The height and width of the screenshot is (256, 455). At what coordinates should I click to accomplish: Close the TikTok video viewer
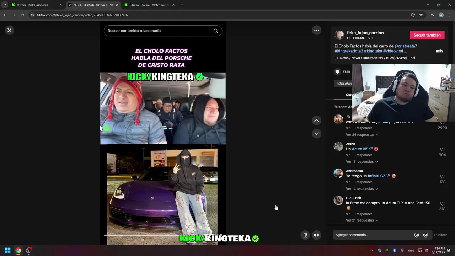10,30
